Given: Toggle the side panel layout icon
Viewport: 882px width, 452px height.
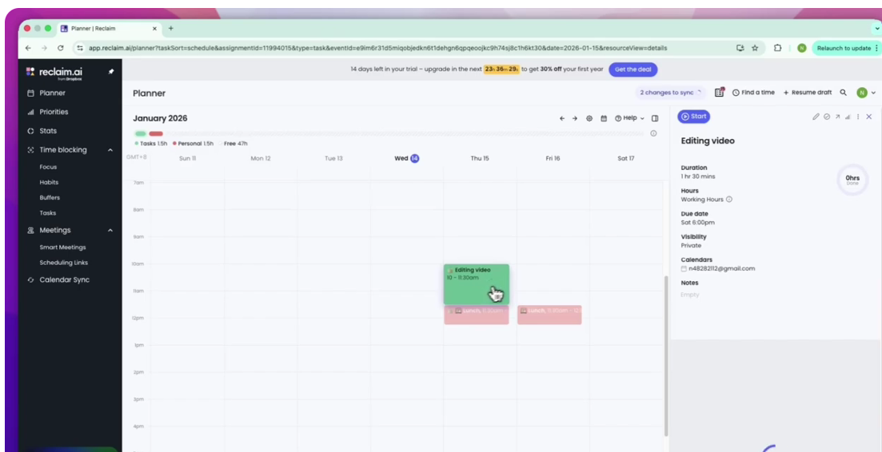Looking at the screenshot, I should (x=655, y=118).
